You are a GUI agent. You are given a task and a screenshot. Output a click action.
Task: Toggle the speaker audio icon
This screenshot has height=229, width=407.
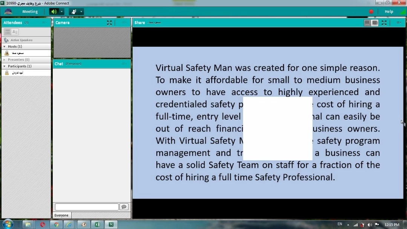click(x=54, y=11)
